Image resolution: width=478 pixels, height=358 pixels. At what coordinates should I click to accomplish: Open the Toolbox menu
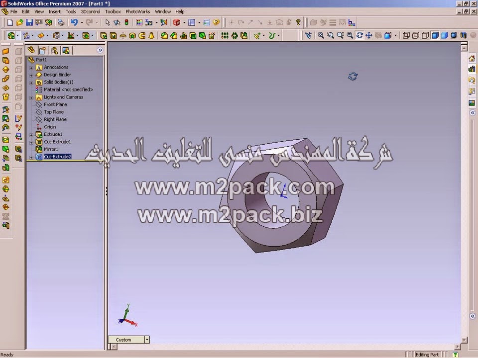click(x=113, y=11)
